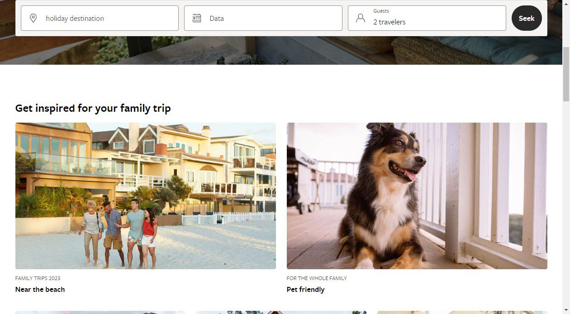Follow the Pet friendly link

306,290
